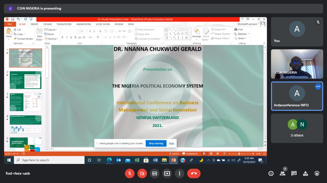
Task: Open meeting details info icon
Action: tap(271, 174)
